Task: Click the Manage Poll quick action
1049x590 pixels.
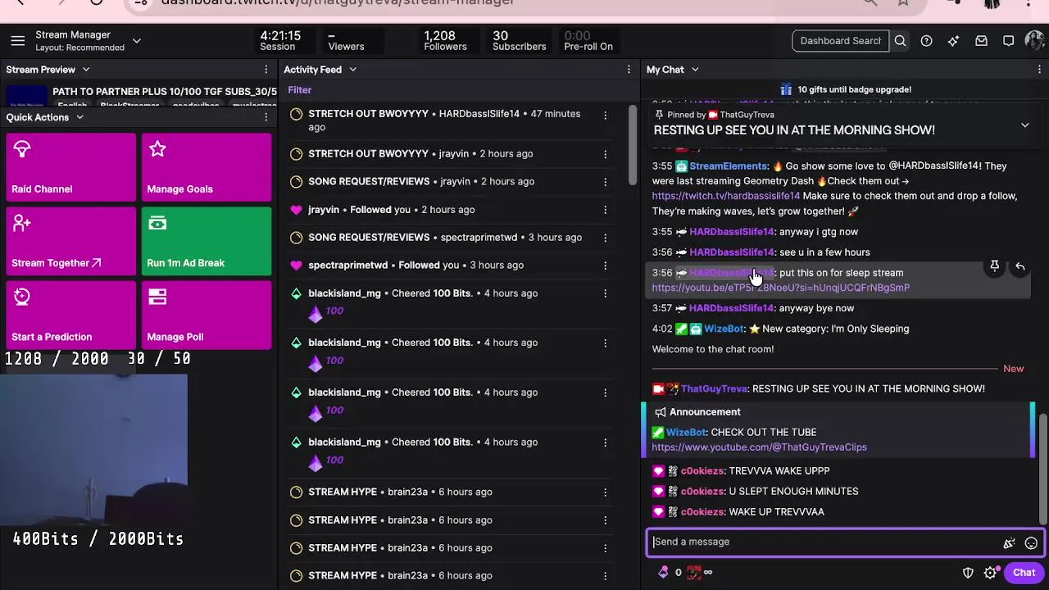Action: click(x=207, y=315)
